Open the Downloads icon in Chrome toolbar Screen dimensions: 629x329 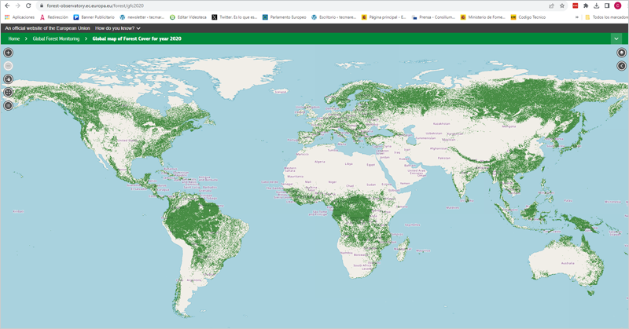click(x=597, y=5)
